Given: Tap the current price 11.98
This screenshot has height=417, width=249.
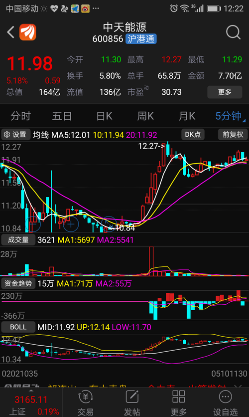Looking at the screenshot, I should tap(30, 63).
